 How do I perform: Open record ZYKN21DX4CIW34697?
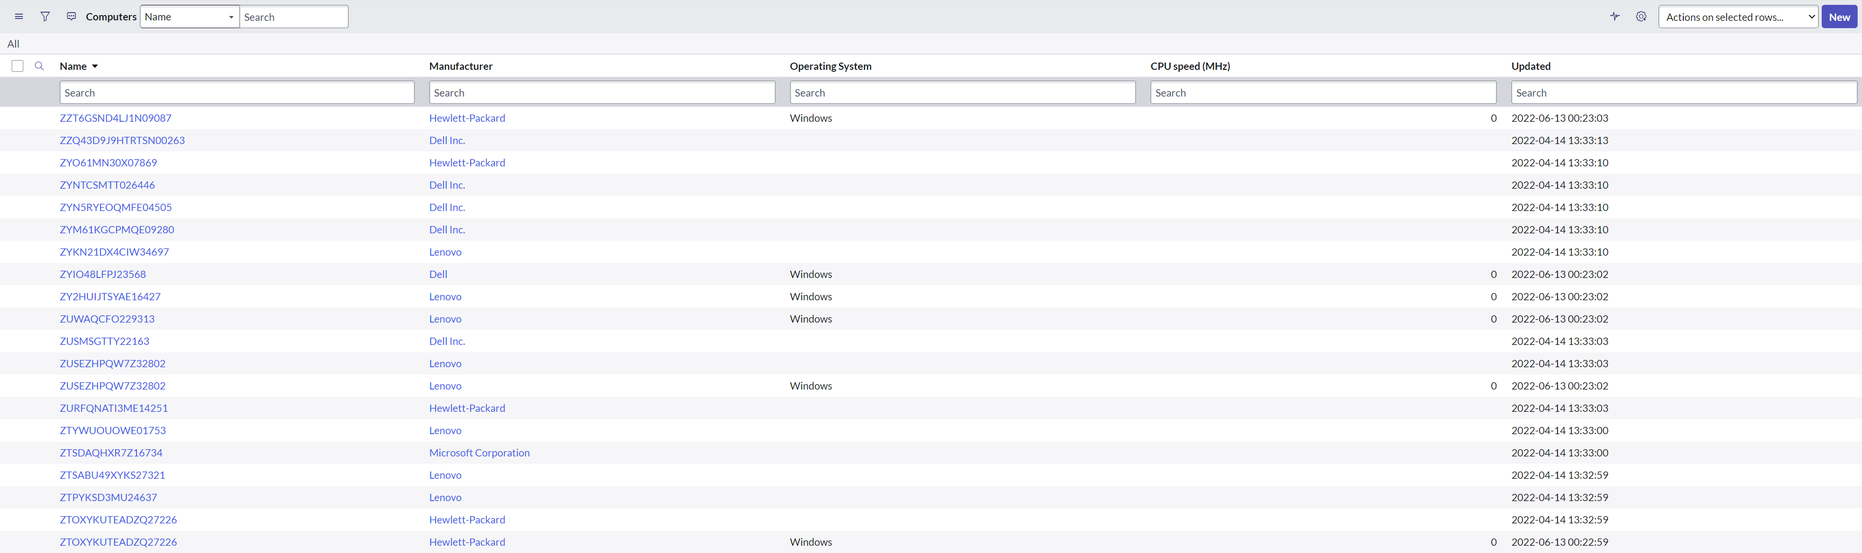click(x=114, y=252)
